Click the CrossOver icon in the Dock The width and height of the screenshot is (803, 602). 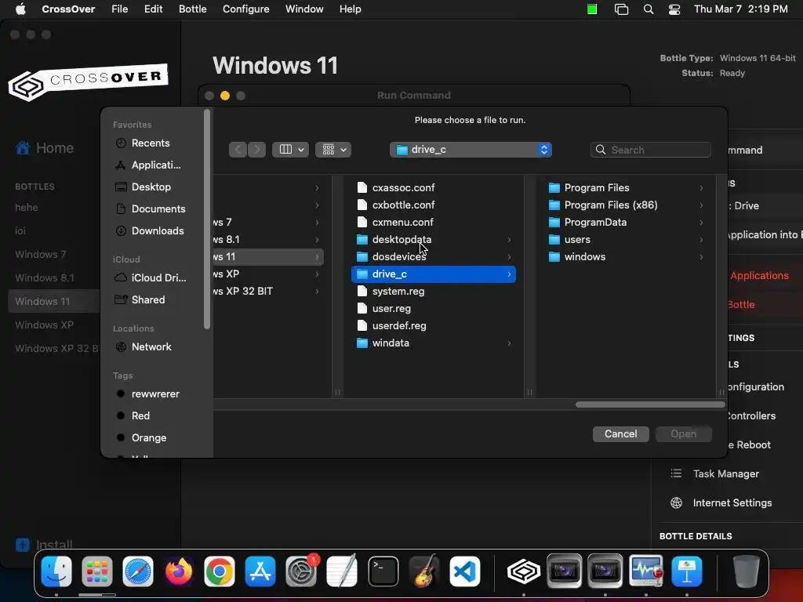523,571
